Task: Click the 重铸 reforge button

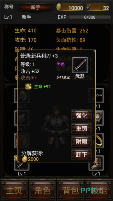Action: tap(82, 128)
